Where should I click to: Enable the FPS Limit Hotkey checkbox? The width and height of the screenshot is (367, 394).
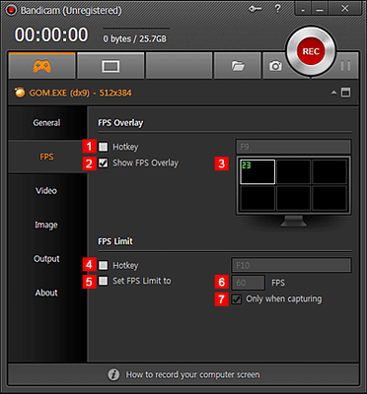104,265
